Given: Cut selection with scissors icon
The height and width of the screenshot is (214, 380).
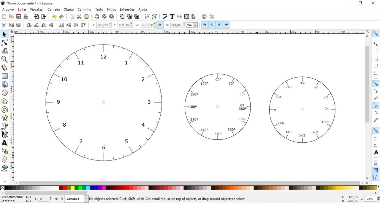Looking at the screenshot, I should point(79,17).
